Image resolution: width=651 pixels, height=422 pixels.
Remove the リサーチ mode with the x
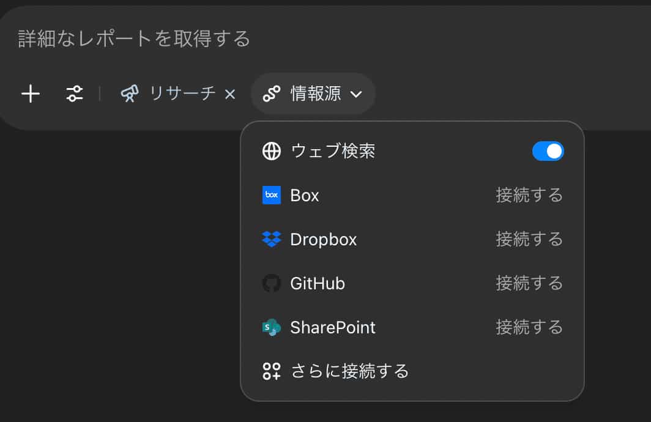230,94
